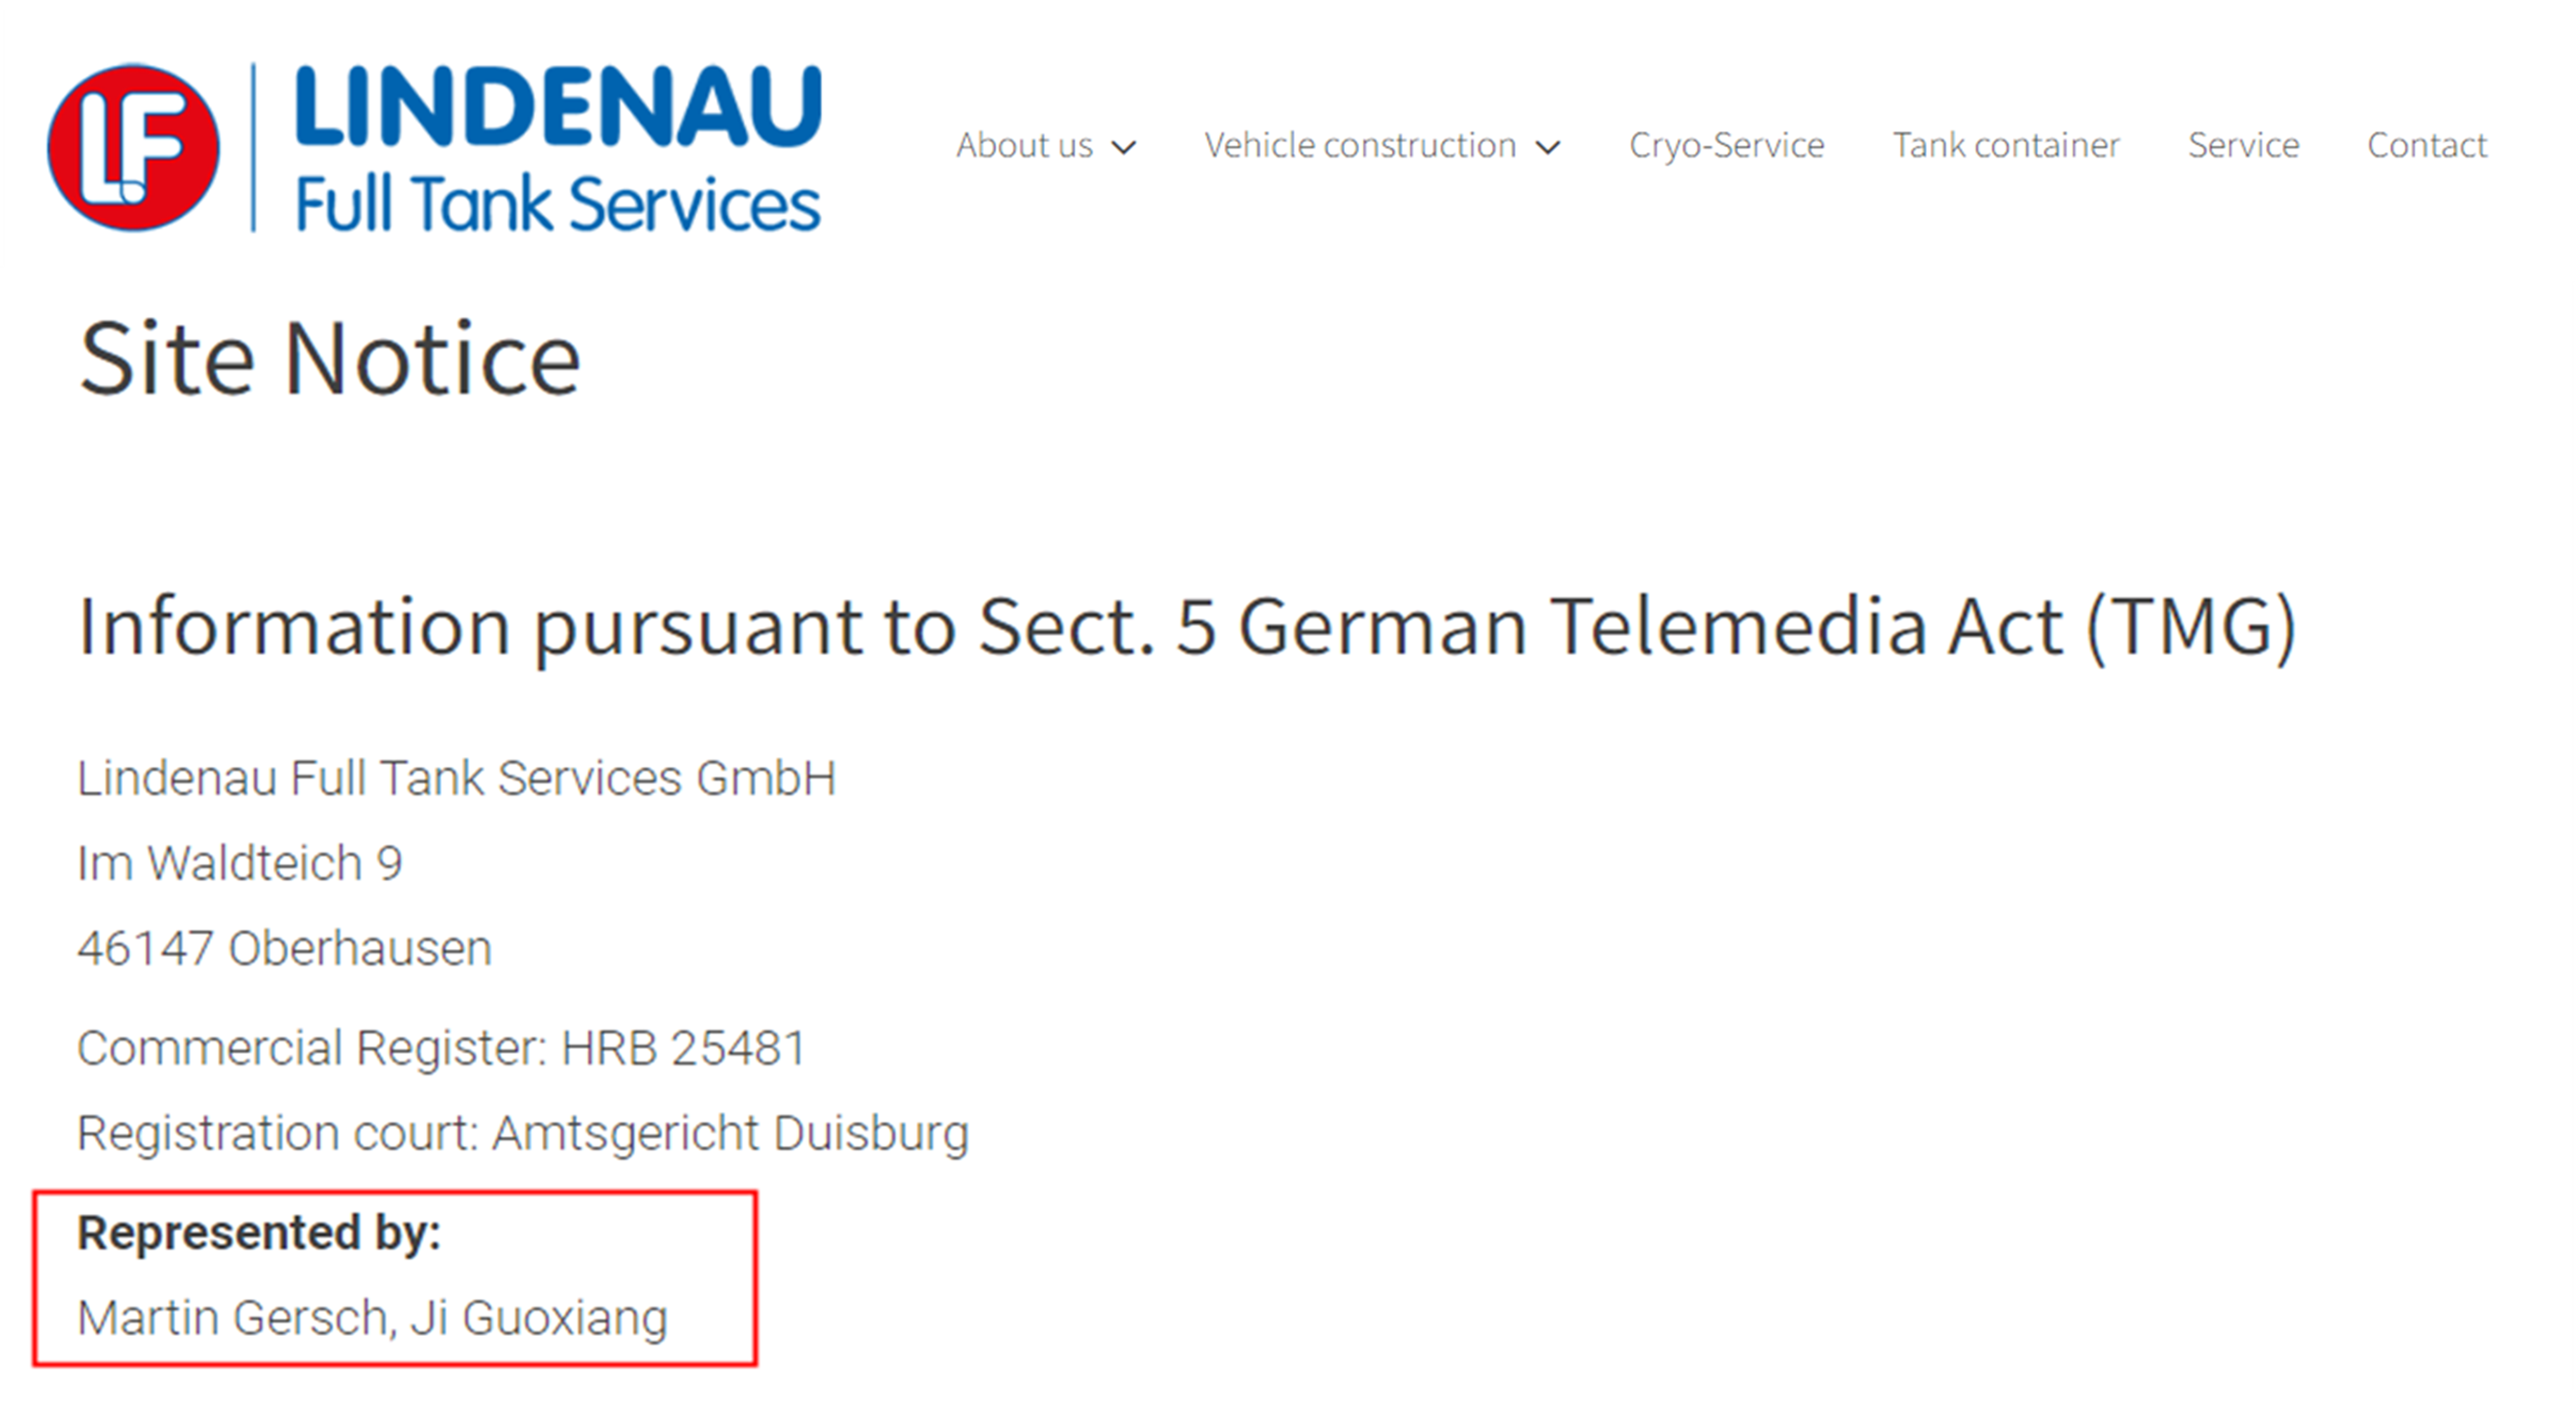
Task: Open the Tank container page
Action: pos(2006,146)
